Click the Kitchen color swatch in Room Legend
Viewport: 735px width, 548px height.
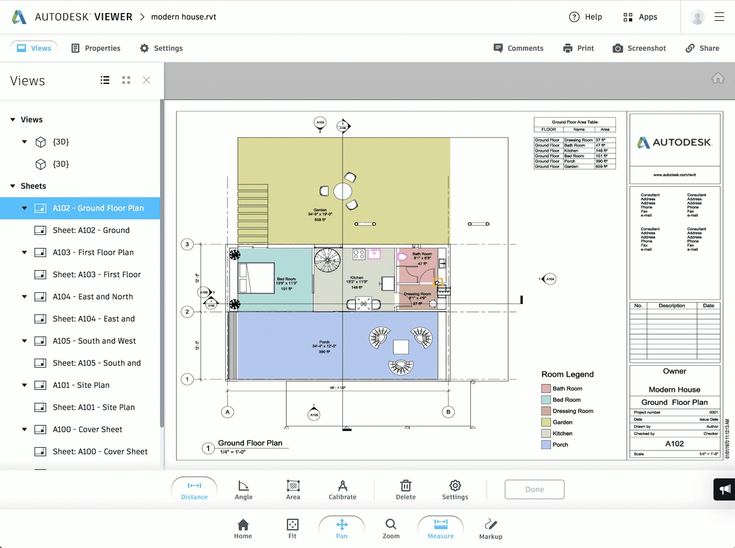[548, 433]
